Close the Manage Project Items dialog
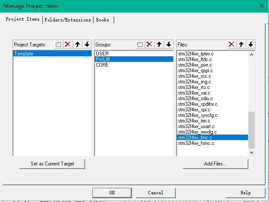 point(262,6)
